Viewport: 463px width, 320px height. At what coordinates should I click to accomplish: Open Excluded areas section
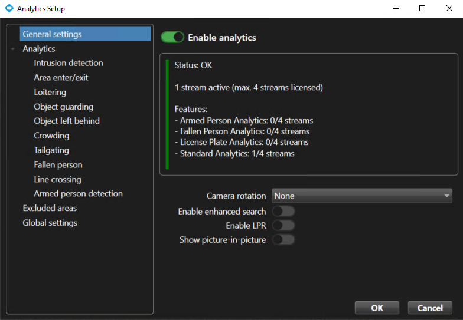50,208
